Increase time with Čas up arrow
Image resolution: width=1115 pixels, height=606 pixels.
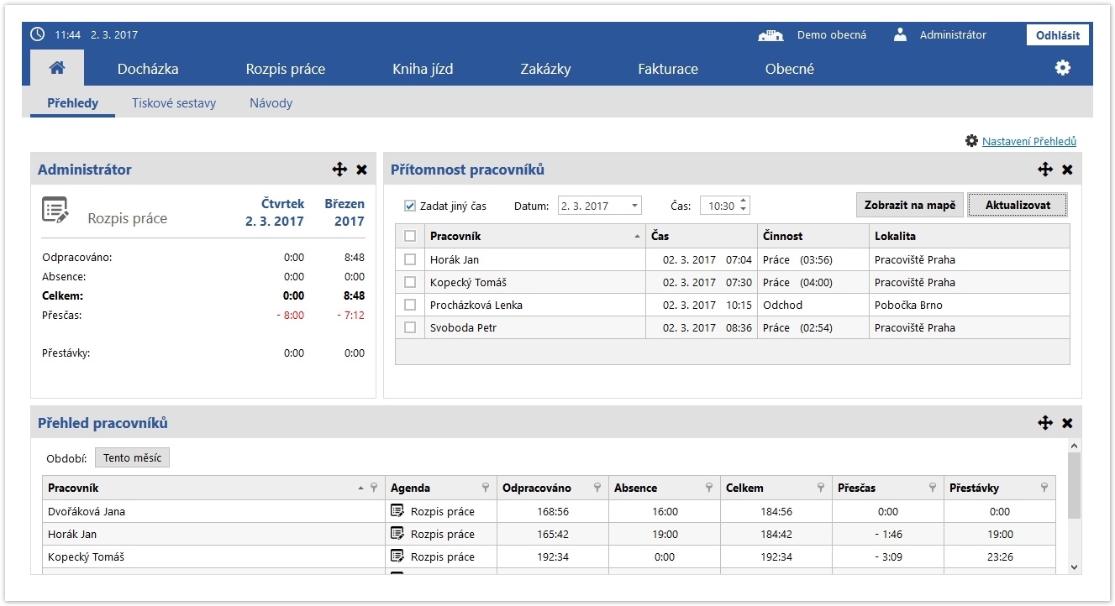[743, 201]
